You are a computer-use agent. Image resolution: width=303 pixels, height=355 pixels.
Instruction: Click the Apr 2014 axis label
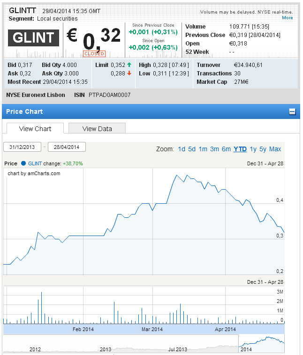point(225,329)
